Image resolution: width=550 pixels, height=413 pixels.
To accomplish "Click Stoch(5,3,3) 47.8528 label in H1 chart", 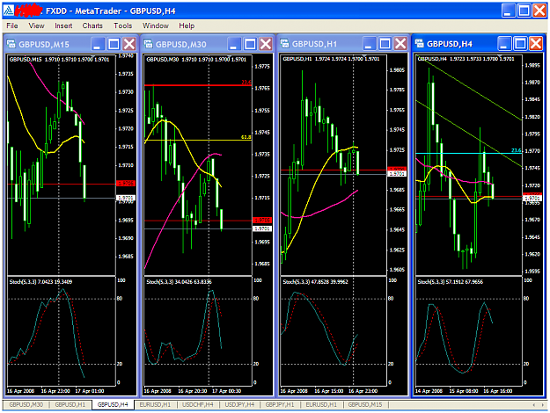I will pyautogui.click(x=315, y=282).
